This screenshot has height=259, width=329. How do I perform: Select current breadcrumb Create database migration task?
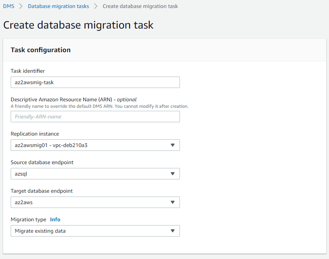point(140,6)
